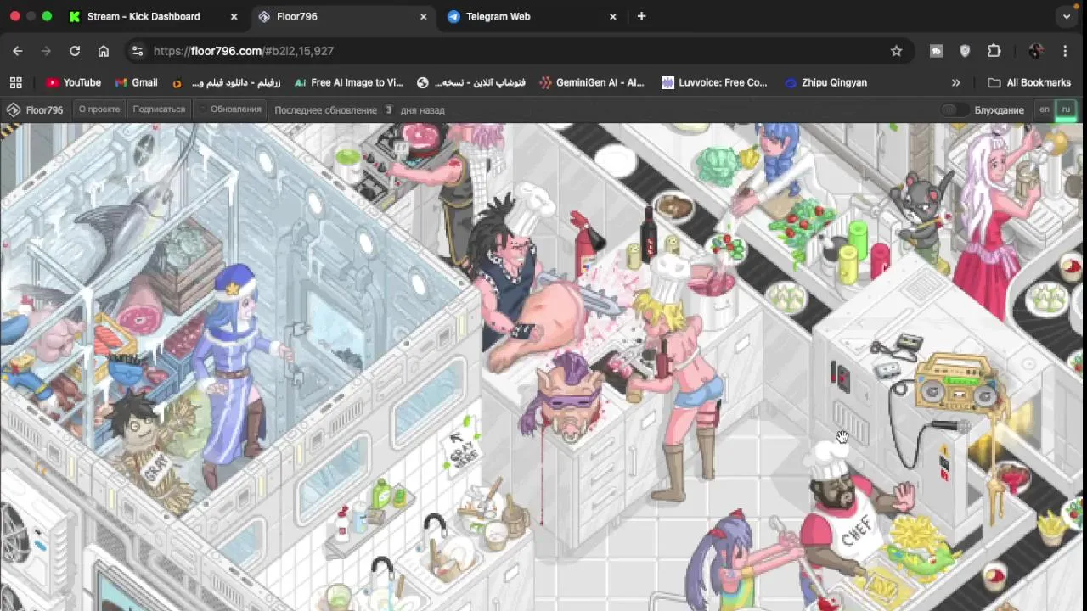Click the golden boombox on the counter
The height and width of the screenshot is (611, 1087).
(x=960, y=384)
